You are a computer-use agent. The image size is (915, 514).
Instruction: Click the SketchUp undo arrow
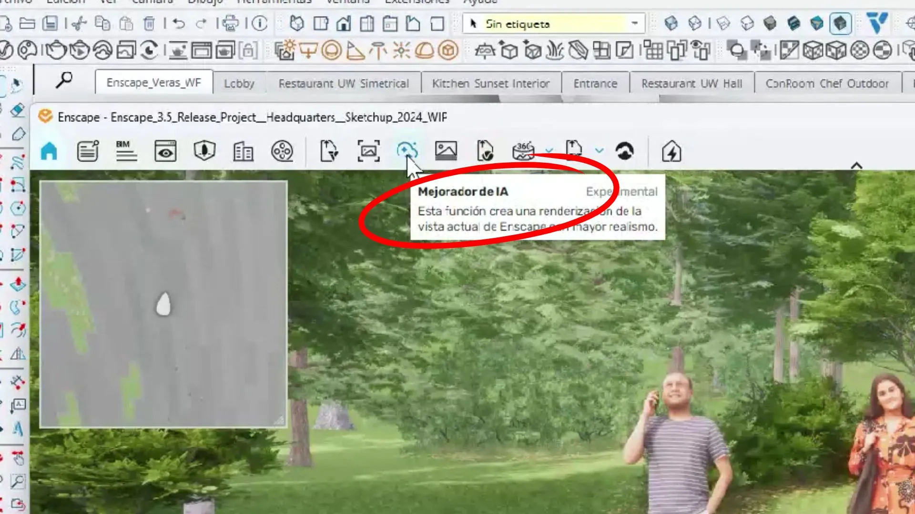179,23
